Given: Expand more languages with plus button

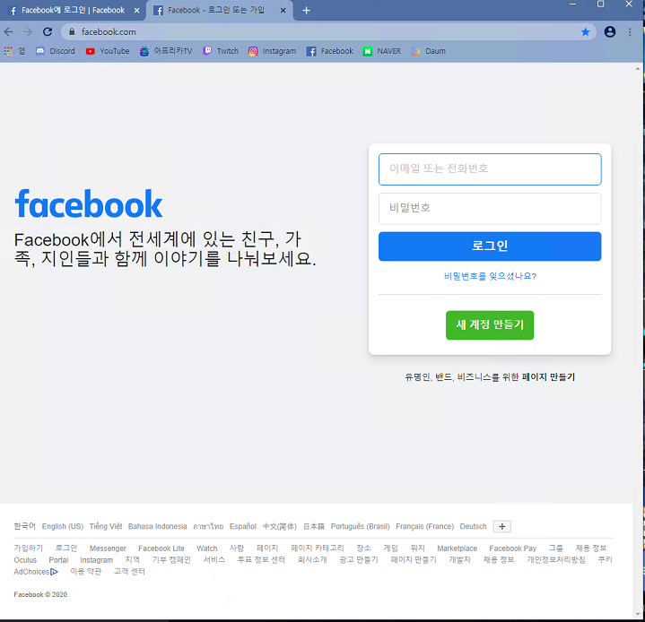Looking at the screenshot, I should tap(501, 527).
